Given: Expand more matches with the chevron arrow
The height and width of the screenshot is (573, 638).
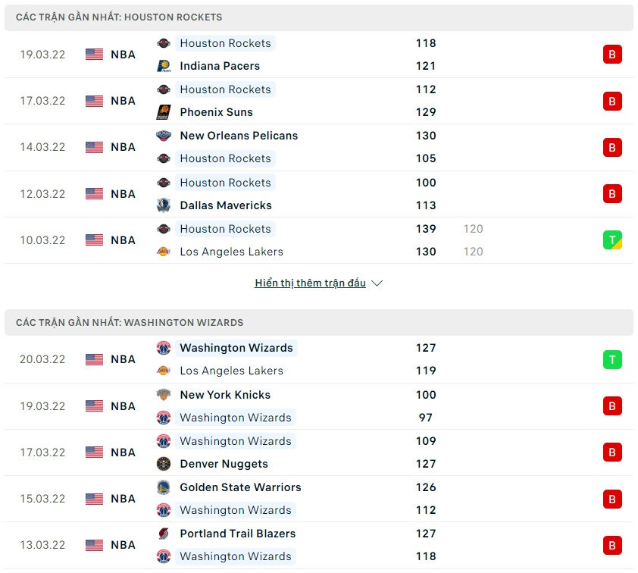Looking at the screenshot, I should pos(377,283).
